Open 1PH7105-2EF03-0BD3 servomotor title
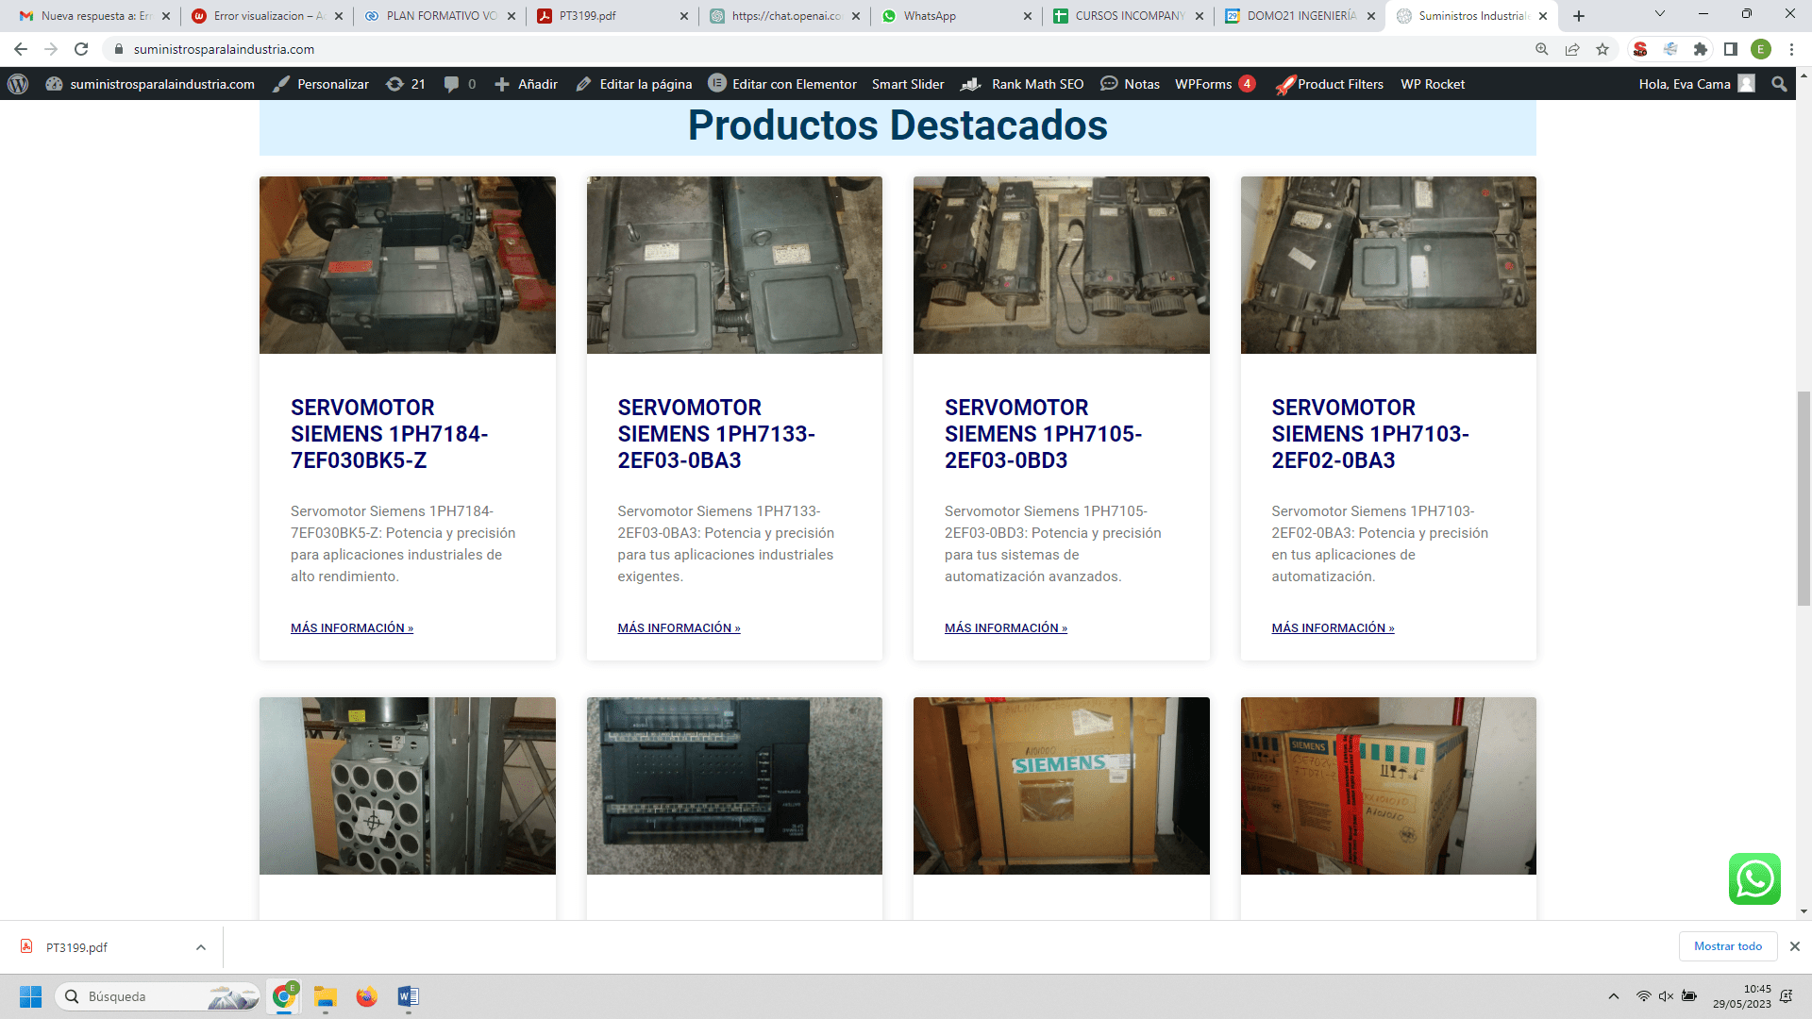Image resolution: width=1812 pixels, height=1019 pixels. (x=1043, y=434)
